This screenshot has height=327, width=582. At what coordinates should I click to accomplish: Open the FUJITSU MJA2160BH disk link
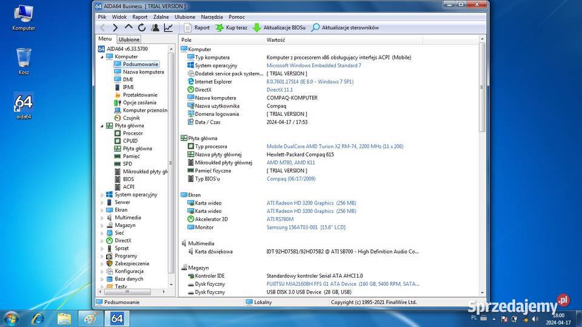click(x=343, y=284)
